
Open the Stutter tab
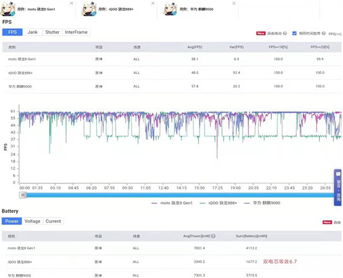coord(52,33)
